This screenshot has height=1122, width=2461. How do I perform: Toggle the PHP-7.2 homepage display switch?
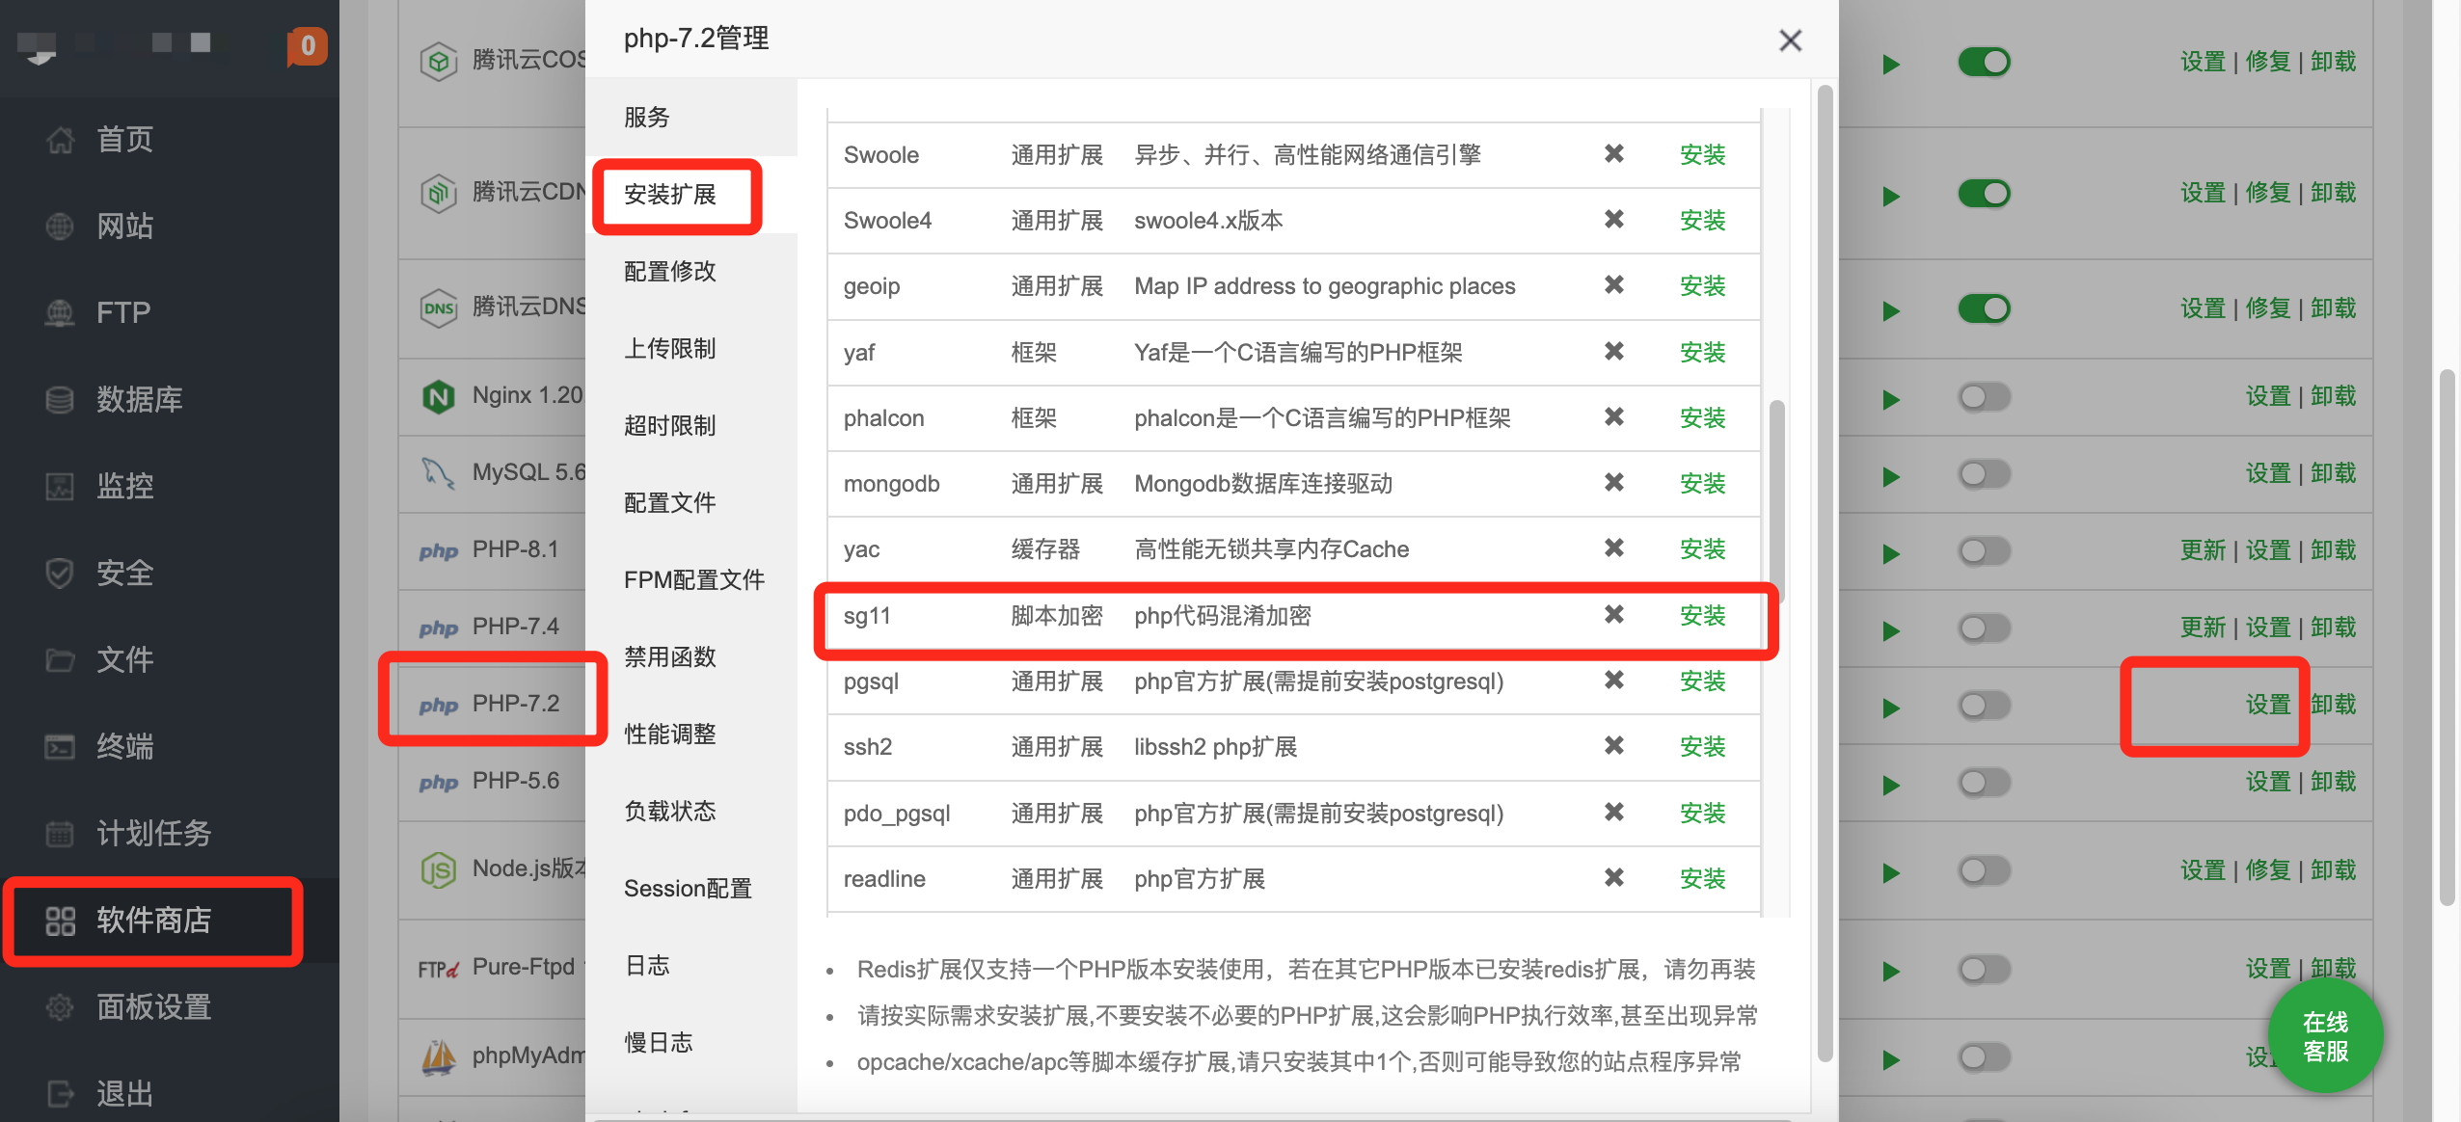coord(1983,705)
